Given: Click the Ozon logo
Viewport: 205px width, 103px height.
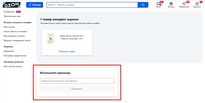Looking at the screenshot, I should 11,5.
